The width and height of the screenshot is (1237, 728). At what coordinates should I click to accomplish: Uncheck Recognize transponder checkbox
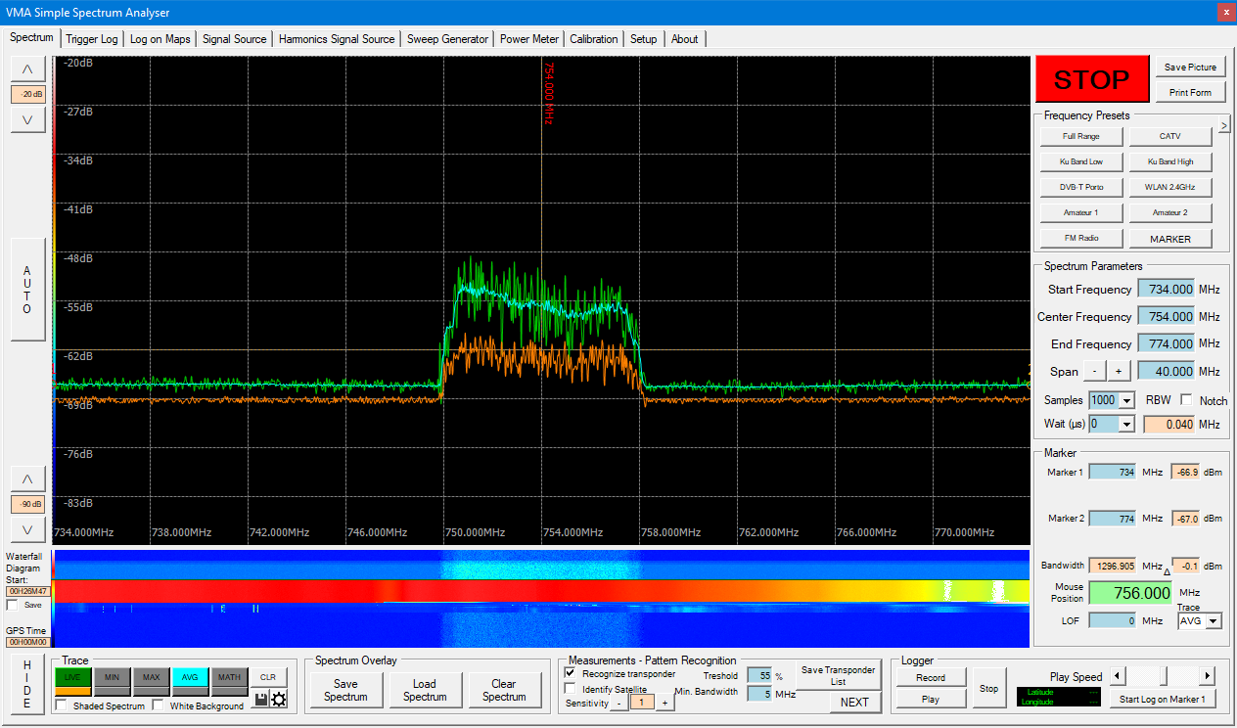pos(571,673)
